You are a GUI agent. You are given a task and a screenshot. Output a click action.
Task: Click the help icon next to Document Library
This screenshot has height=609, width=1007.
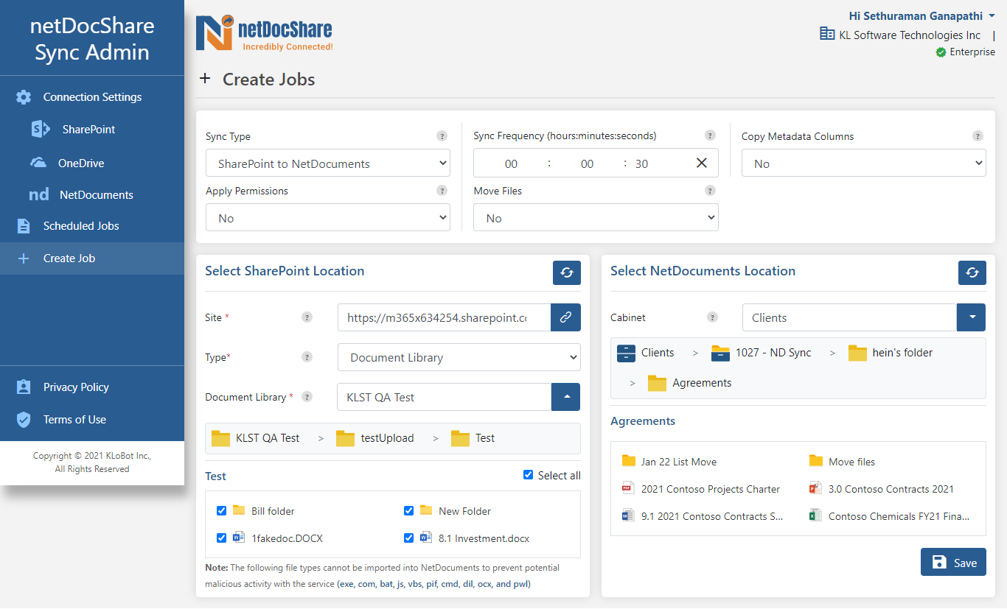[x=307, y=397]
